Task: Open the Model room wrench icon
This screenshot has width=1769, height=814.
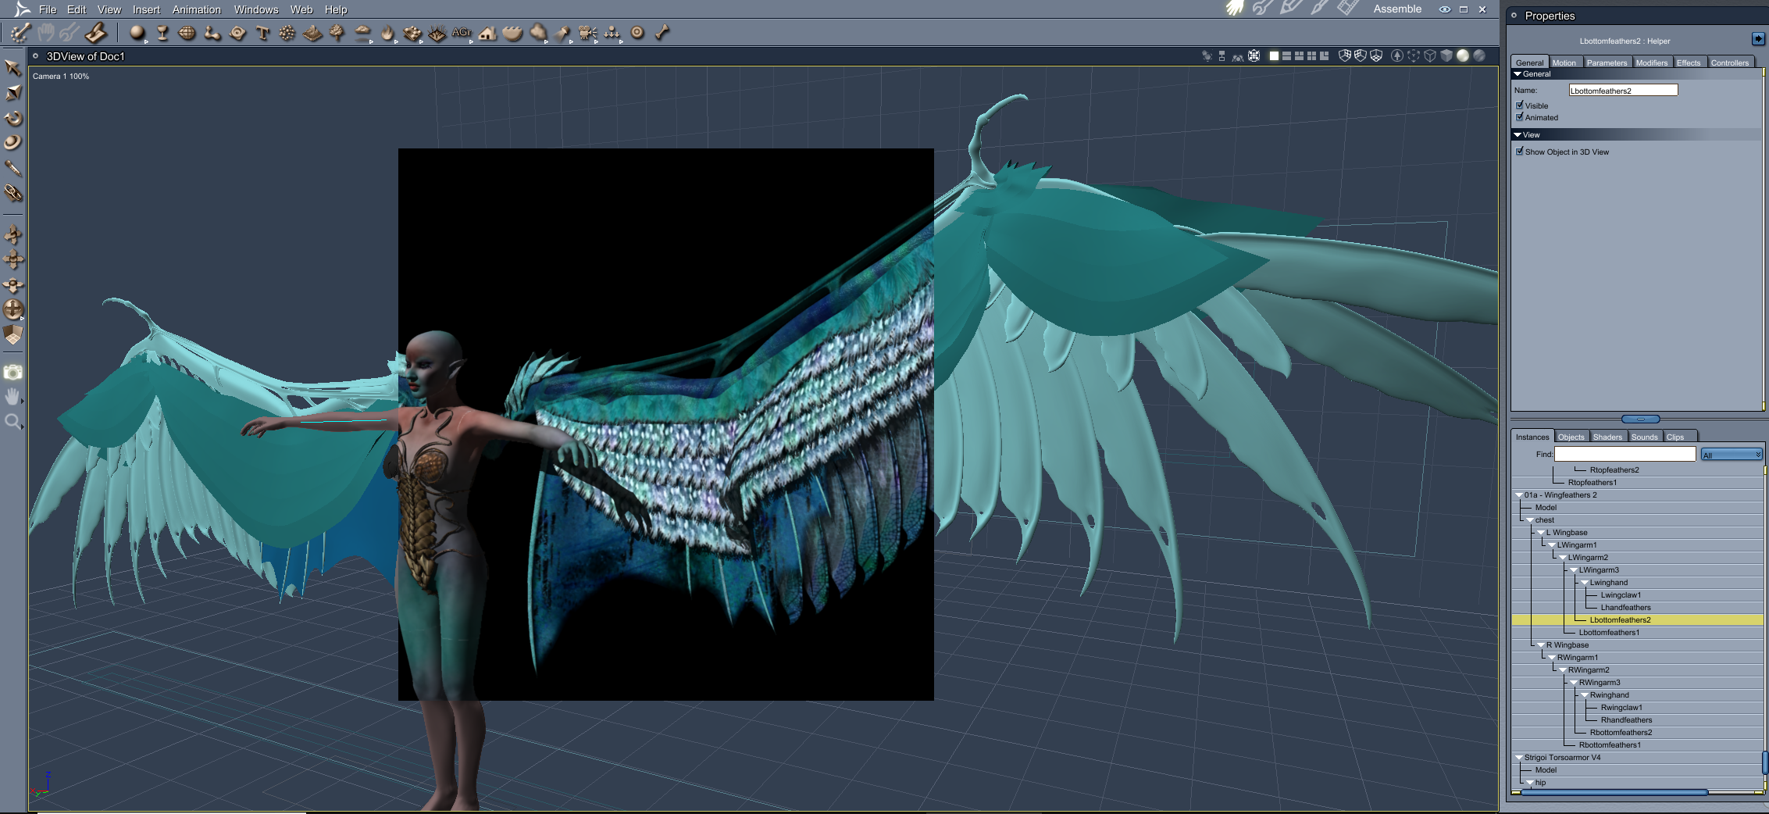Action: point(1263,9)
